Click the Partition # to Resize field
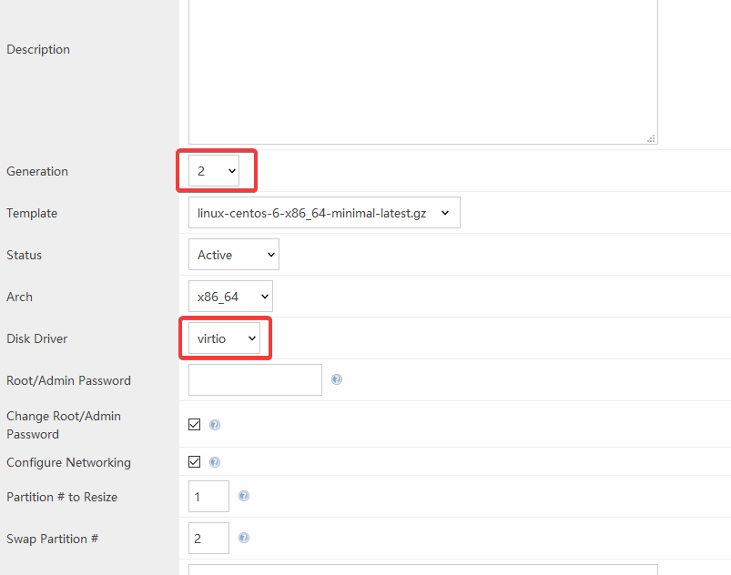The height and width of the screenshot is (575, 731). click(x=208, y=496)
